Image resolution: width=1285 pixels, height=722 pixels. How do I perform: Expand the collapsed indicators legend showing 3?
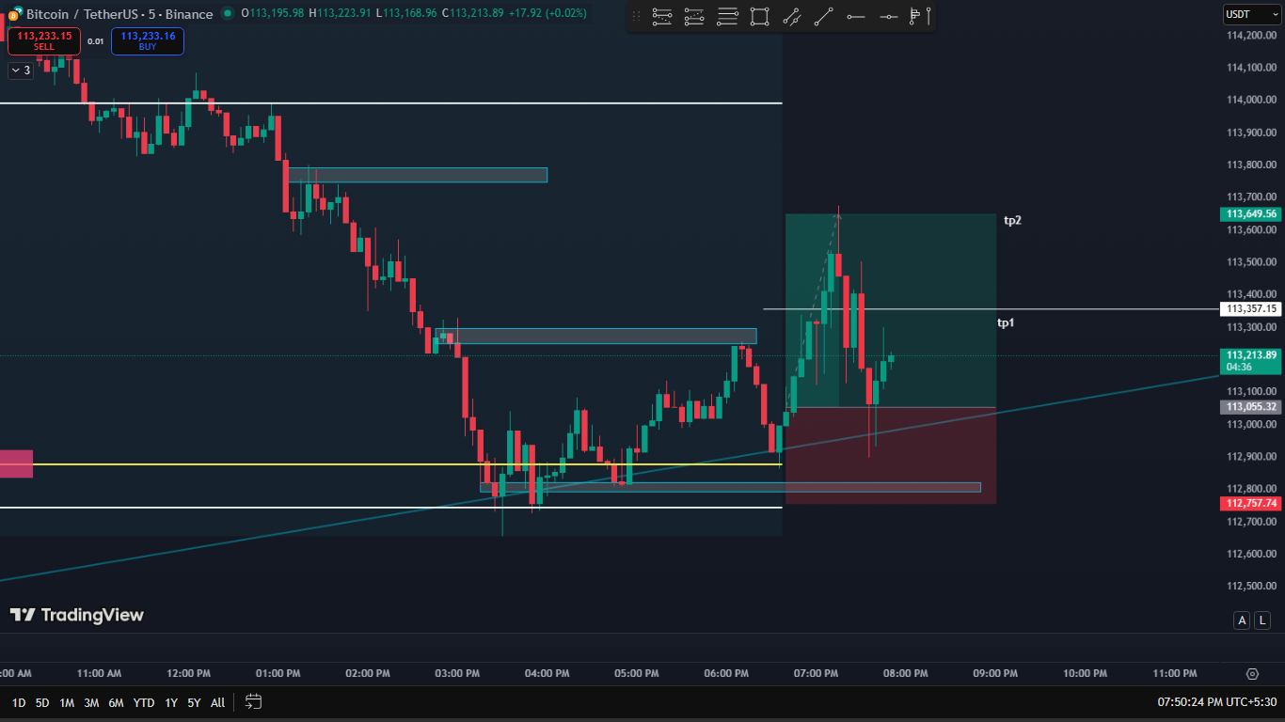click(21, 71)
